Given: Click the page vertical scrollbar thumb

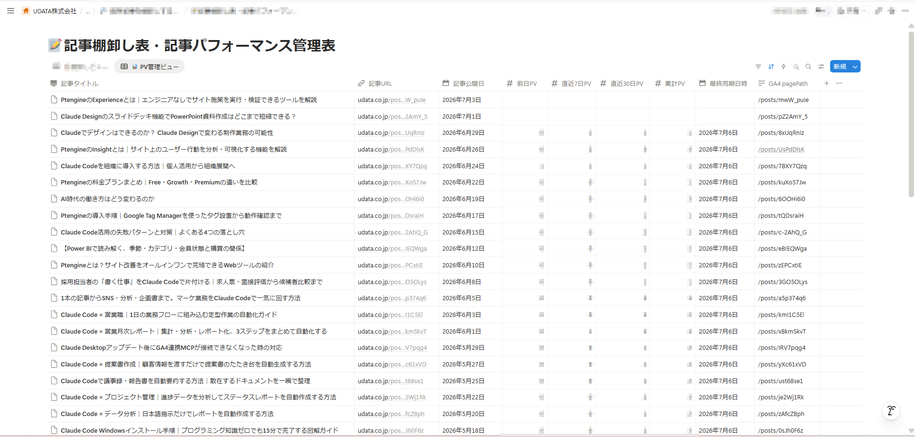Looking at the screenshot, I should pos(911,114).
